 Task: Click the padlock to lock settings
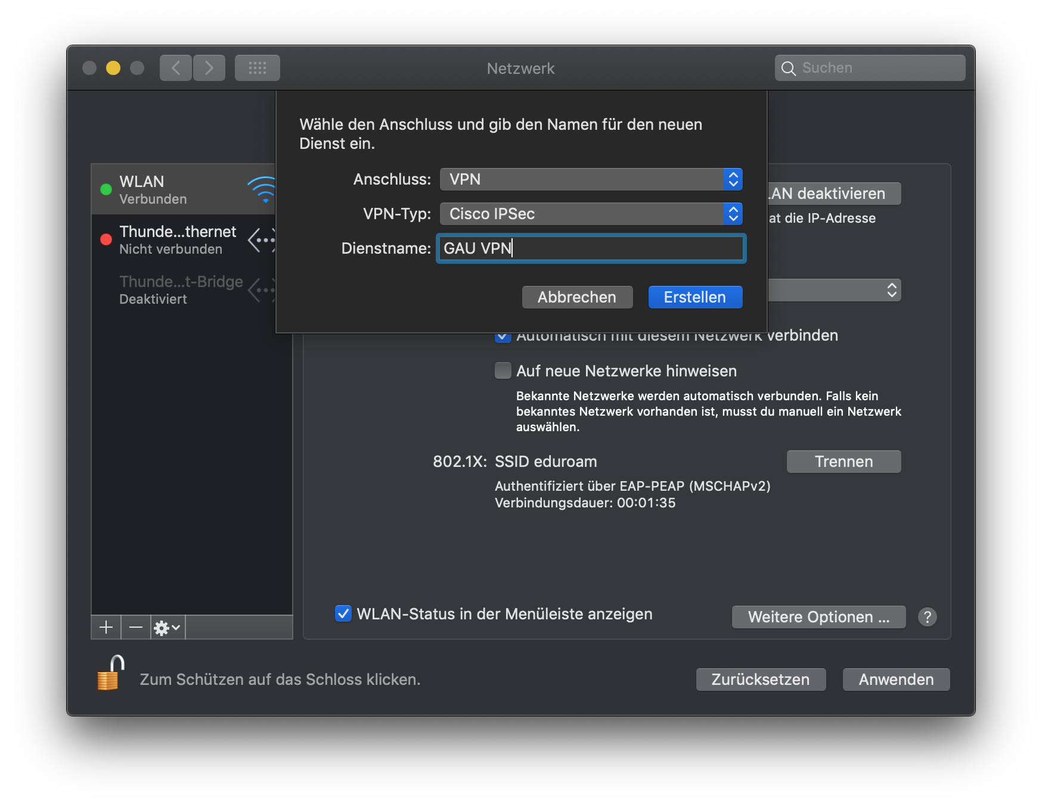point(110,673)
